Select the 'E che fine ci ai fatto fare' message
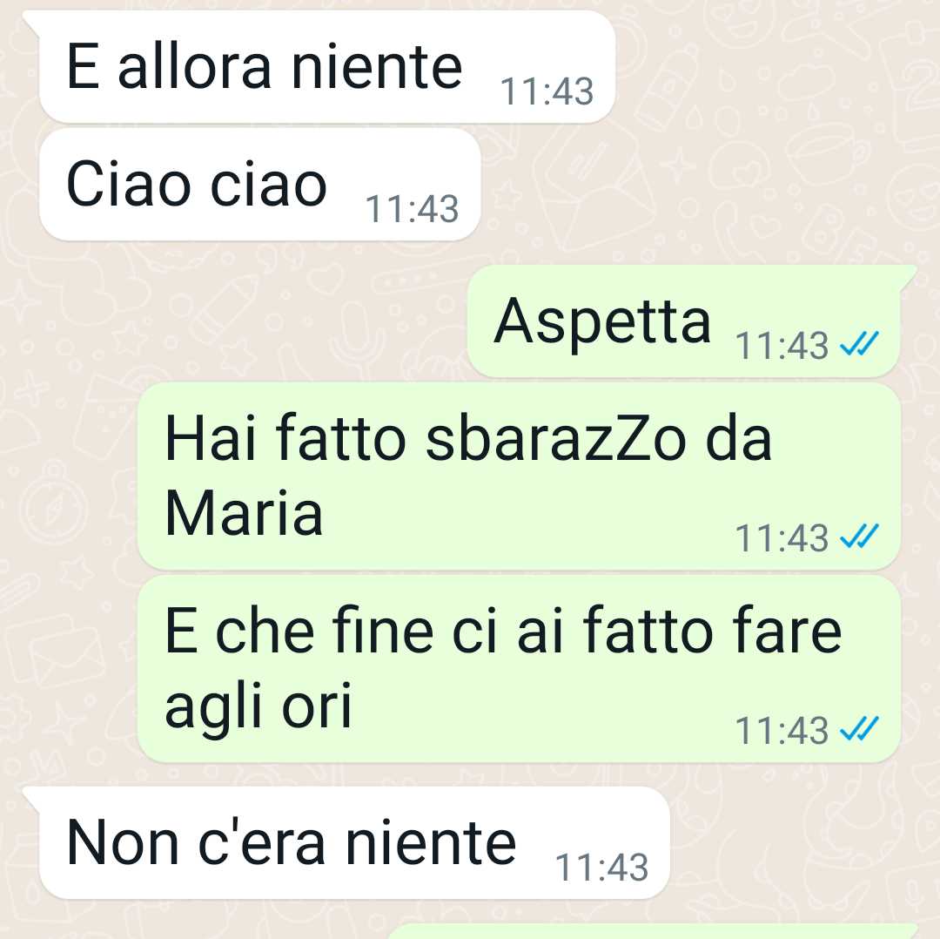 tap(519, 669)
